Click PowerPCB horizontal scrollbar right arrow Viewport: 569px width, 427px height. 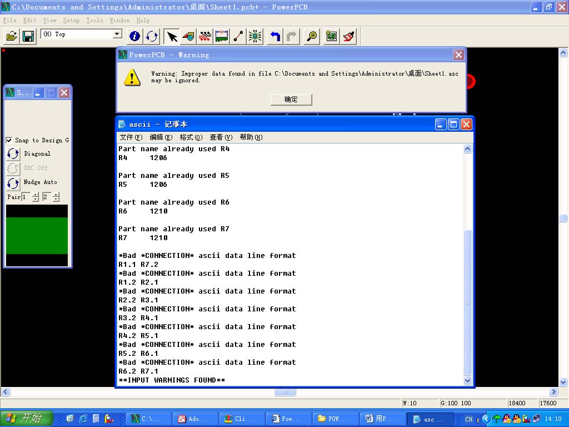[x=553, y=392]
